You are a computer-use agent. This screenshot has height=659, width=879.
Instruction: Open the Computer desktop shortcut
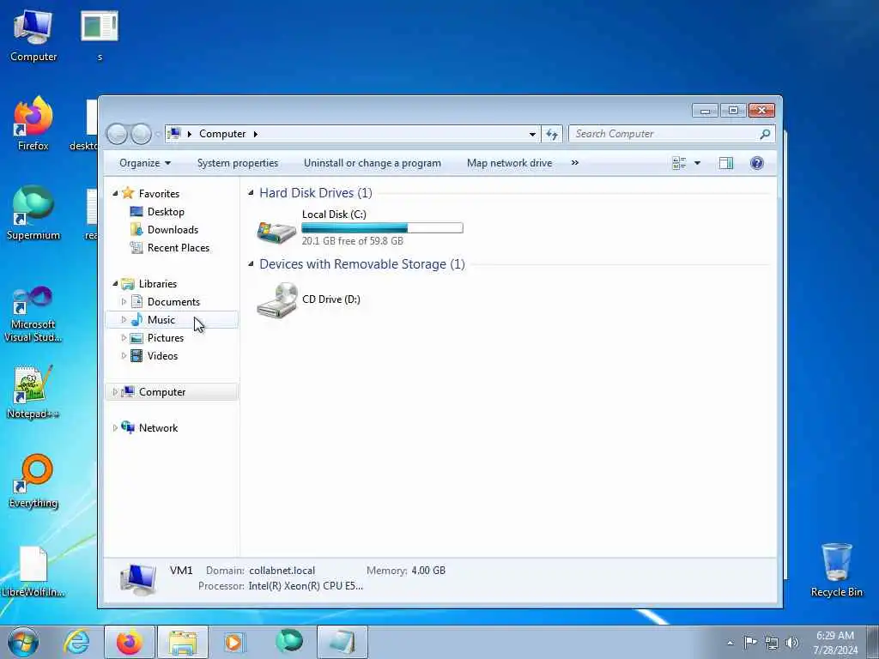click(x=33, y=36)
